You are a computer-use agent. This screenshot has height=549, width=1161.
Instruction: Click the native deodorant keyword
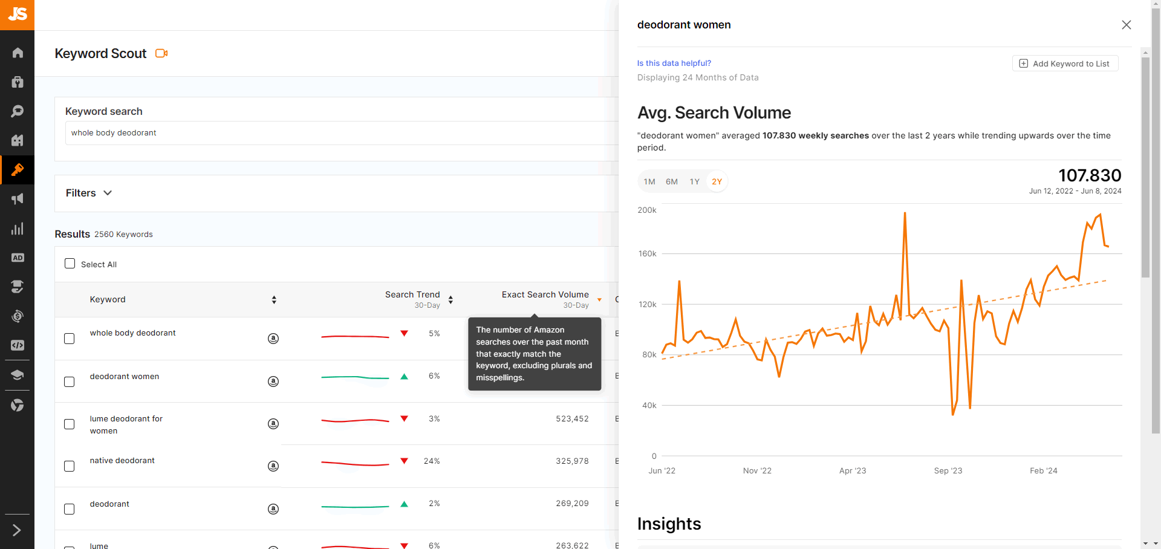click(x=122, y=460)
